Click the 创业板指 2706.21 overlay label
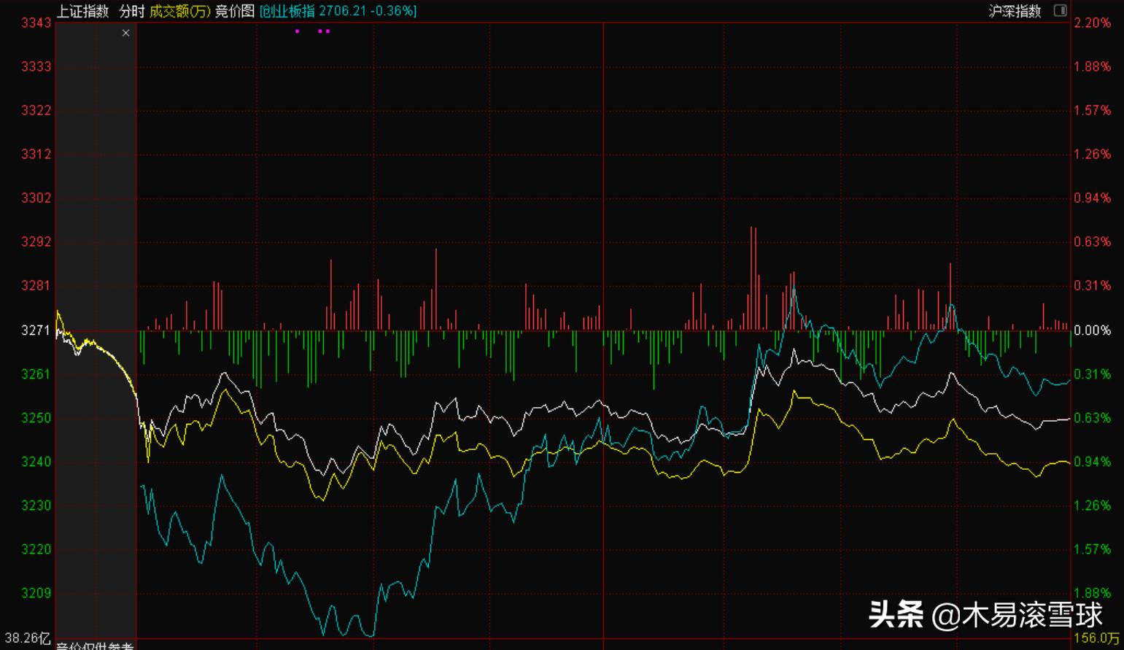The width and height of the screenshot is (1124, 650). click(x=338, y=11)
